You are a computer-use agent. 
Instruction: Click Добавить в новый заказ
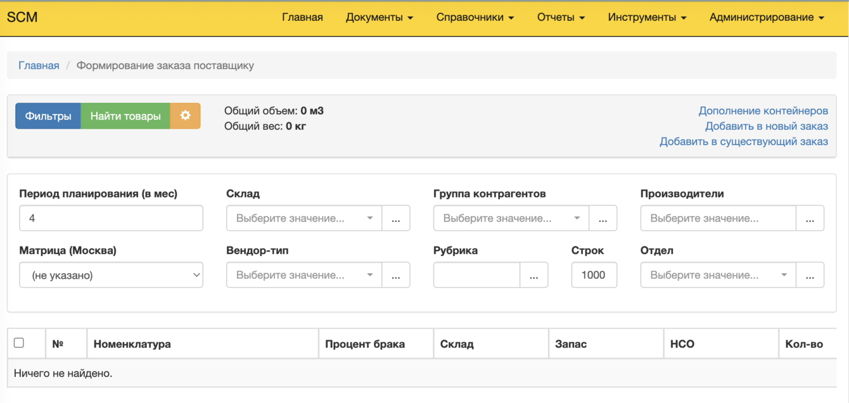pyautogui.click(x=767, y=126)
